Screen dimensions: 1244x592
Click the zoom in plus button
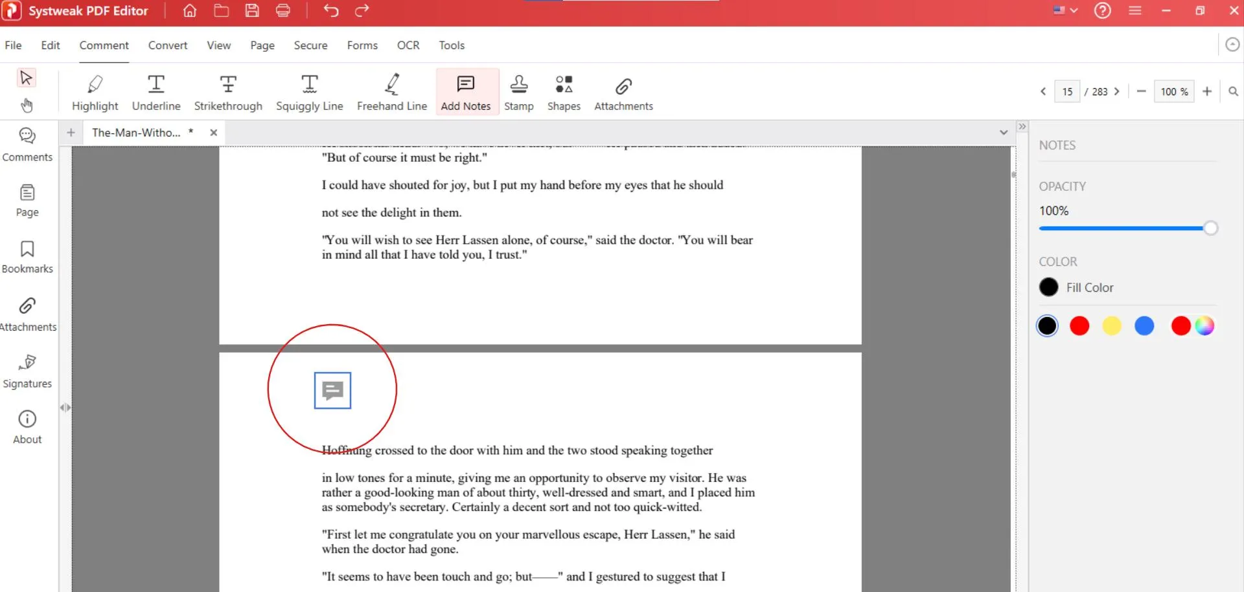coord(1206,92)
